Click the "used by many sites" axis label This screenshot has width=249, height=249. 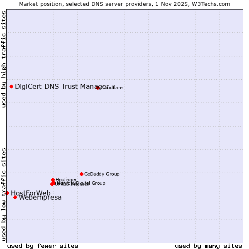(208, 246)
